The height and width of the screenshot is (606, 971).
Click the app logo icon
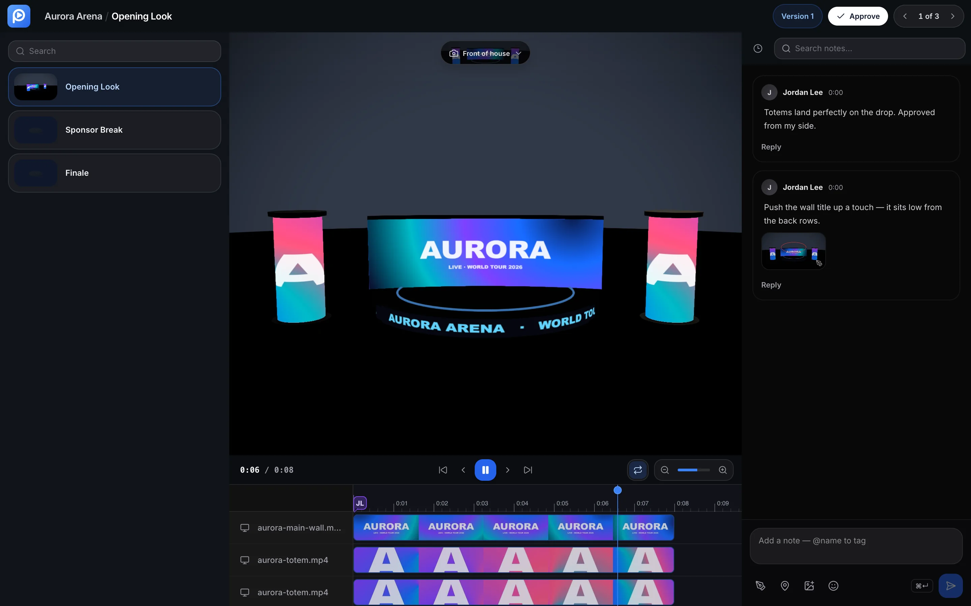pyautogui.click(x=19, y=16)
